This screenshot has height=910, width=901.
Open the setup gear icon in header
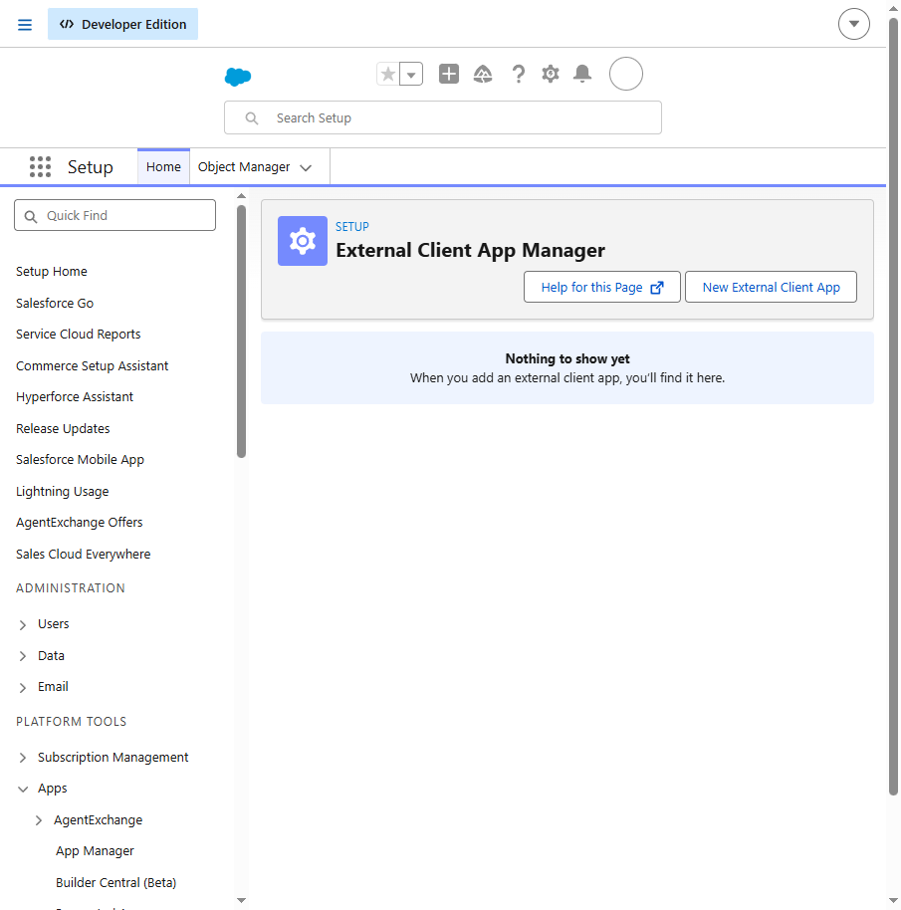[x=550, y=75]
